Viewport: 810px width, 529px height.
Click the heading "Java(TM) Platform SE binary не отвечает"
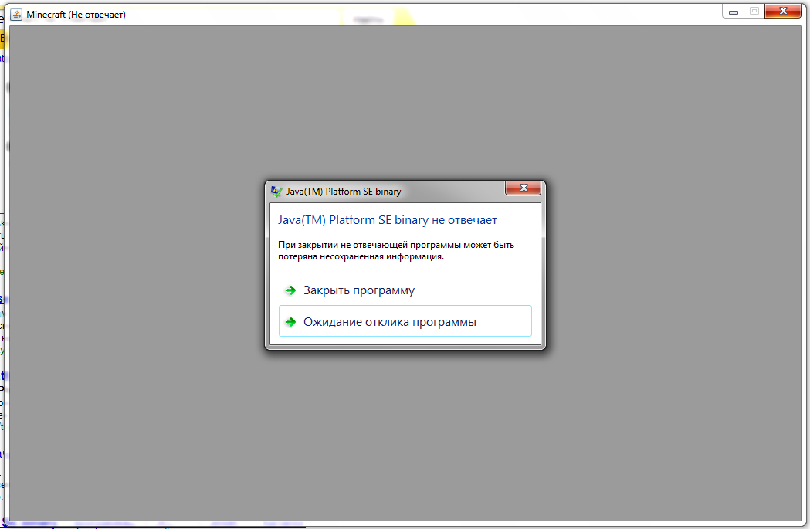pos(388,220)
